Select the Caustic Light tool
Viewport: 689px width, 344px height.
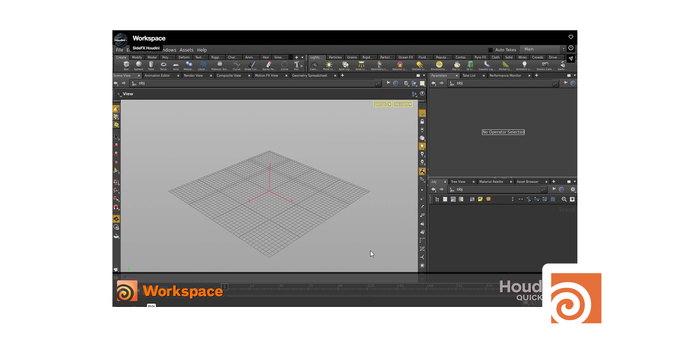487,66
